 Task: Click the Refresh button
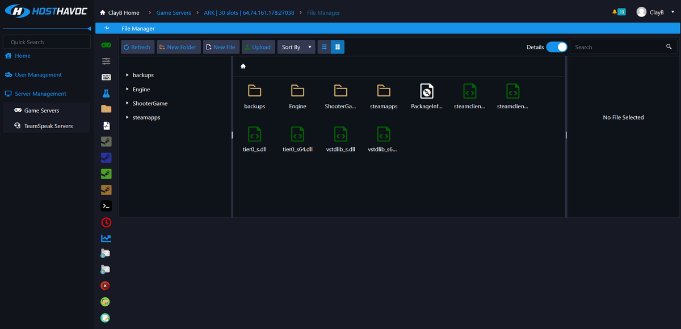pyautogui.click(x=137, y=47)
